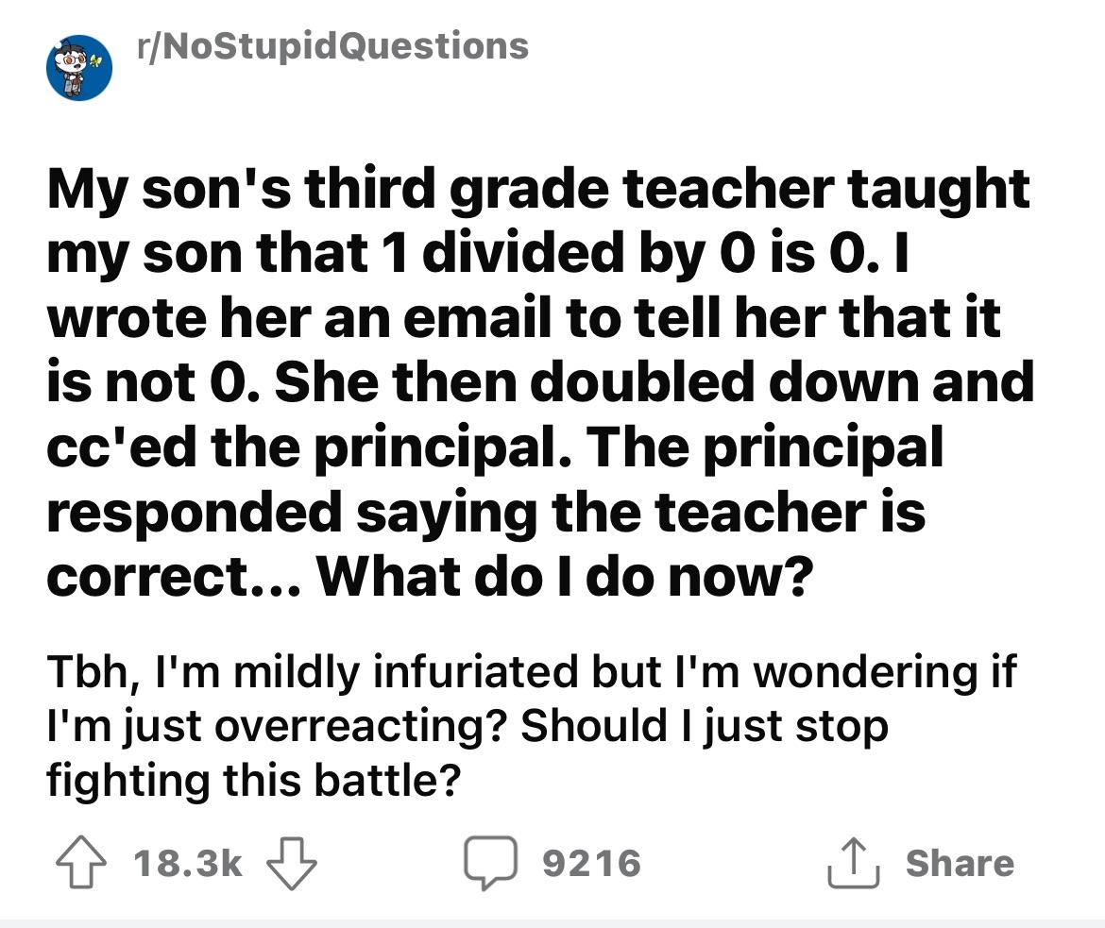Upvote the post about dividing by zero
1105x928 pixels.
78,864
